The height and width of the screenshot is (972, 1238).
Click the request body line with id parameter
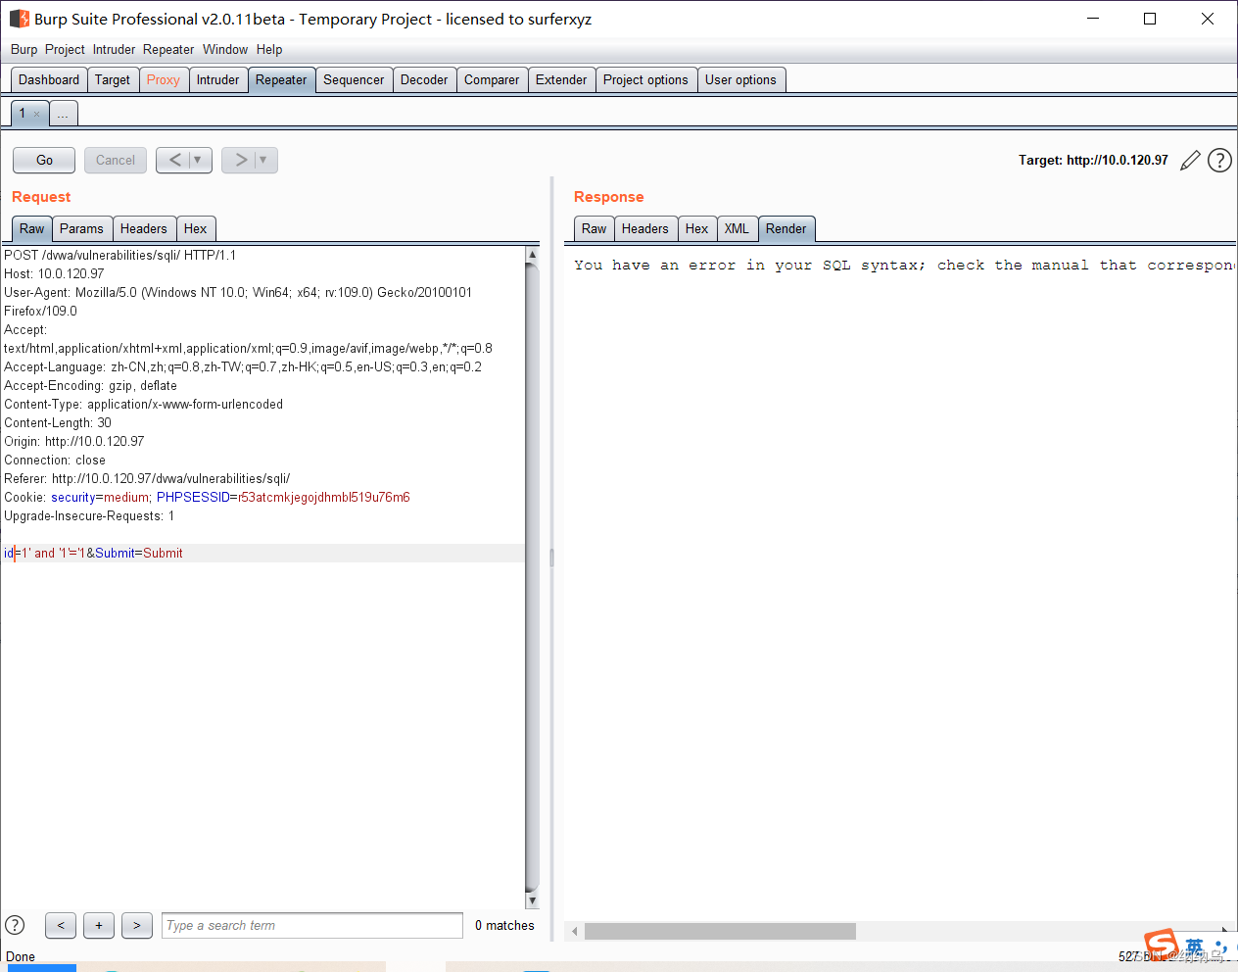(x=262, y=553)
